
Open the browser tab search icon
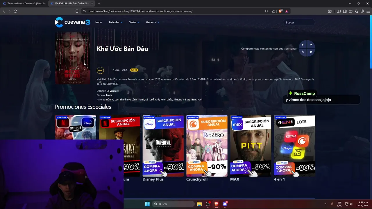(x=330, y=11)
